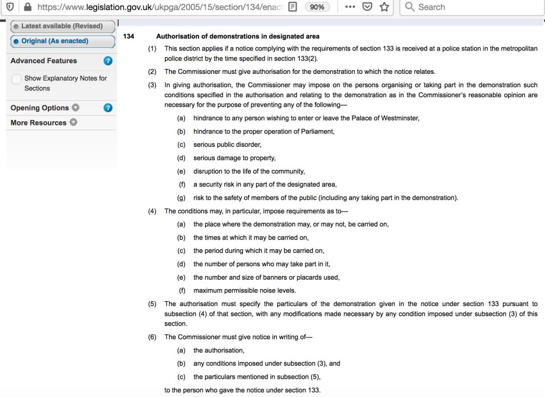This screenshot has width=545, height=397.
Task: Expand the More Resources arrow
Action: (73, 123)
